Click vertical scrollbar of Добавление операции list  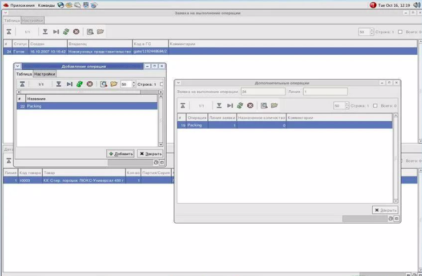point(160,121)
